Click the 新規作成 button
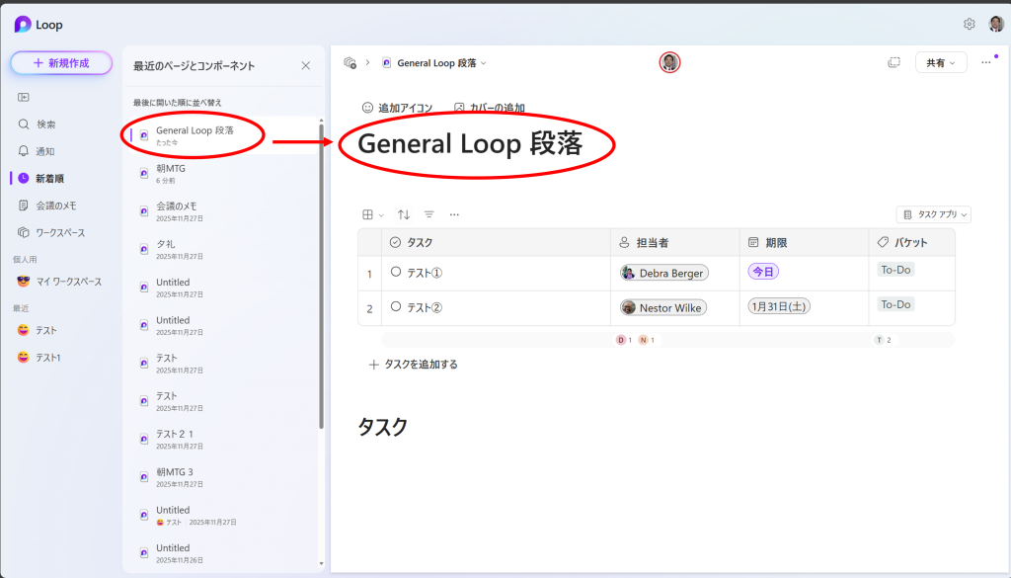 coord(61,62)
